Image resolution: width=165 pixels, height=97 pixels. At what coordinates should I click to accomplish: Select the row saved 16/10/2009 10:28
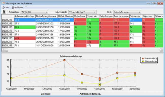(x=82, y=45)
